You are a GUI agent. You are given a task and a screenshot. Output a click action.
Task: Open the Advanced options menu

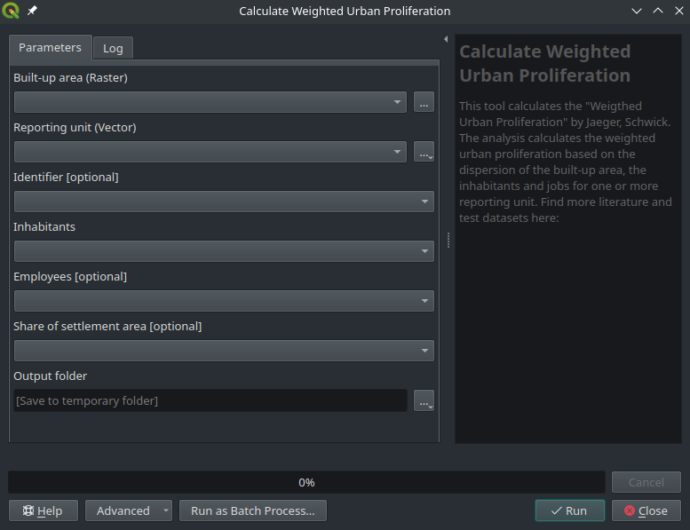(129, 510)
